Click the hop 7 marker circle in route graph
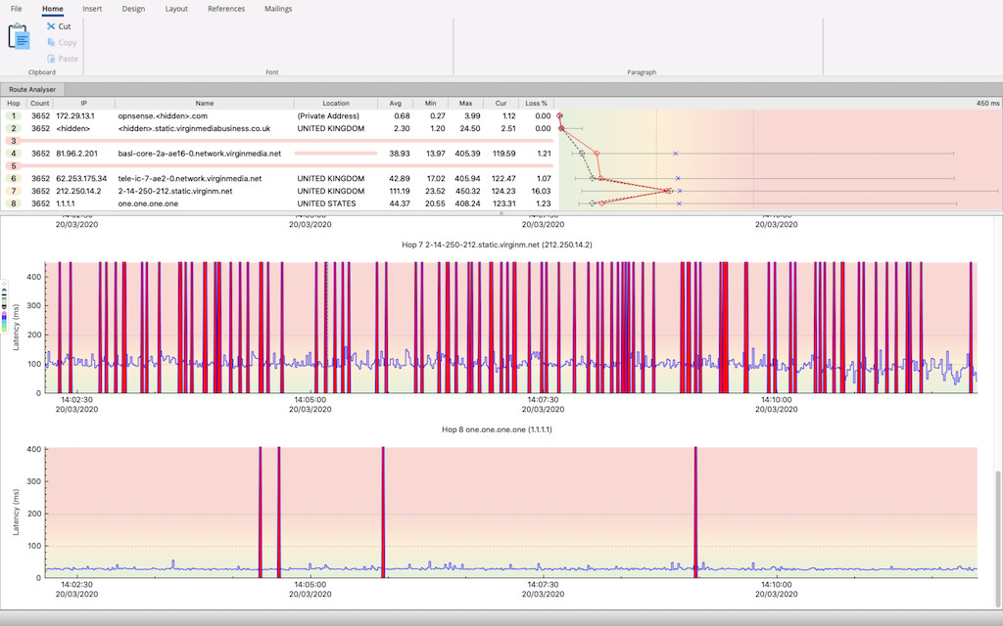 point(668,191)
